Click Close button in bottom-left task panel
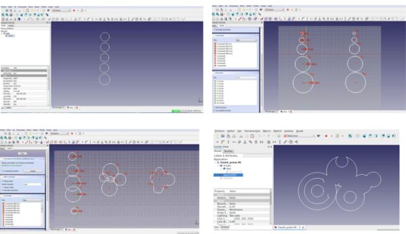Image resolution: width=406 pixels, height=234 pixels. (22, 153)
